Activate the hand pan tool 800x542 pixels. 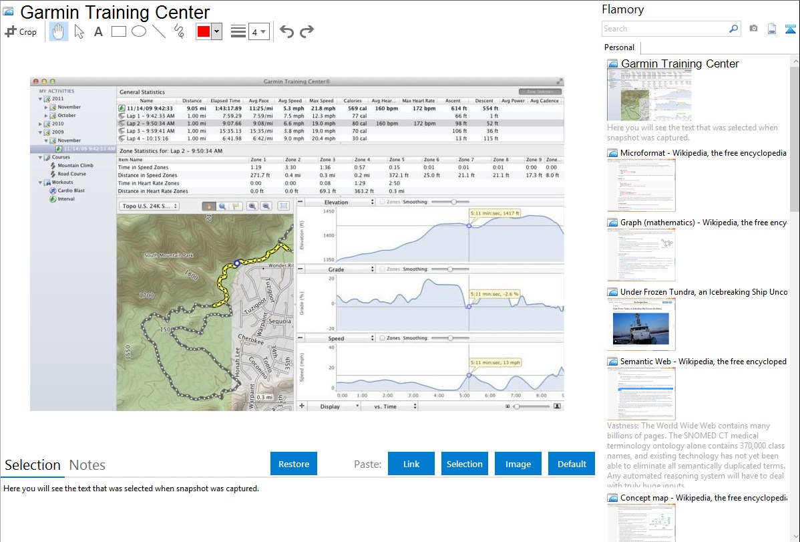pos(59,31)
